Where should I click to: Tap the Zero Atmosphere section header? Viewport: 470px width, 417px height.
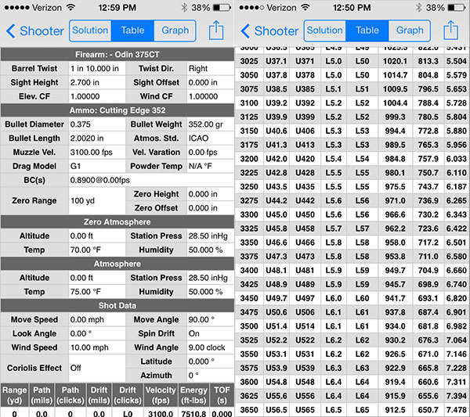[x=117, y=222]
